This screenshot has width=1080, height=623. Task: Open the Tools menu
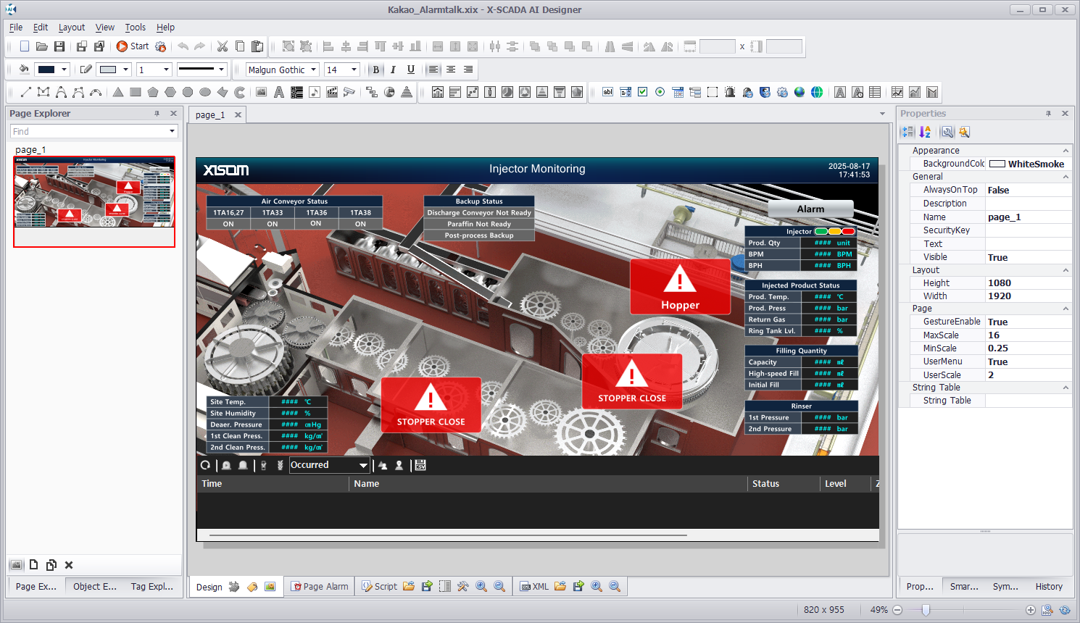tap(136, 27)
